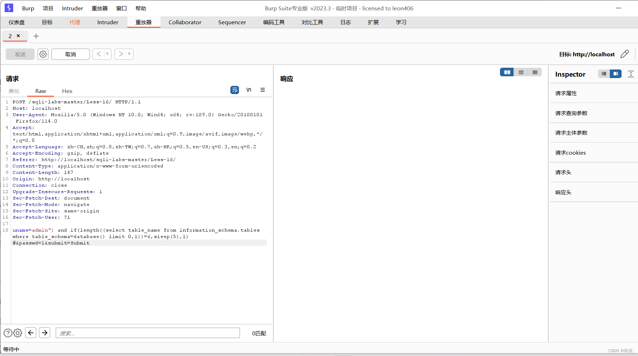Screen dimensions: 638x356
Task: Click the Burp Suite logo icon
Action: click(x=9, y=8)
